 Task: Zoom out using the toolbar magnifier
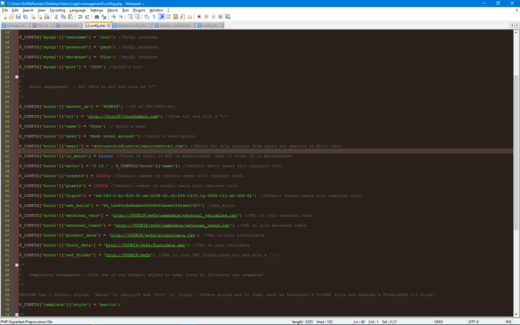[121, 17]
